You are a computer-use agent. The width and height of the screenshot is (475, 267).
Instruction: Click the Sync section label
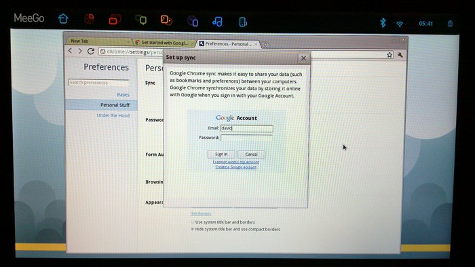150,83
